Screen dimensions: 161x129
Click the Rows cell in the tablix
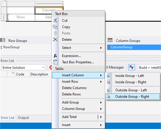[21, 17]
